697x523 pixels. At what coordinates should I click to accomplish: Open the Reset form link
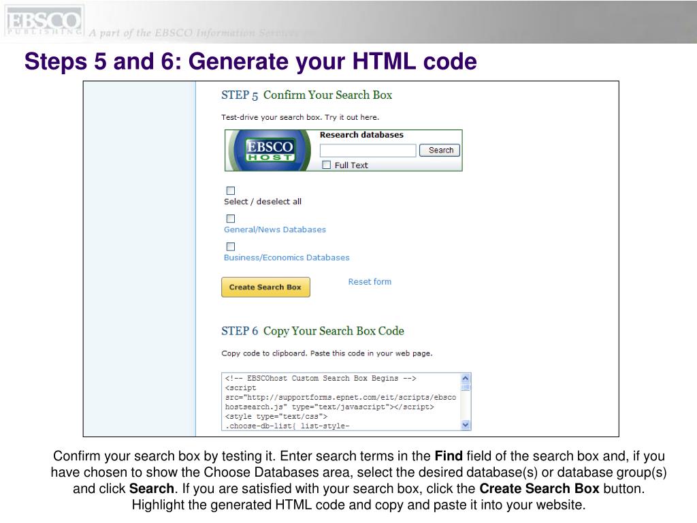tap(370, 282)
